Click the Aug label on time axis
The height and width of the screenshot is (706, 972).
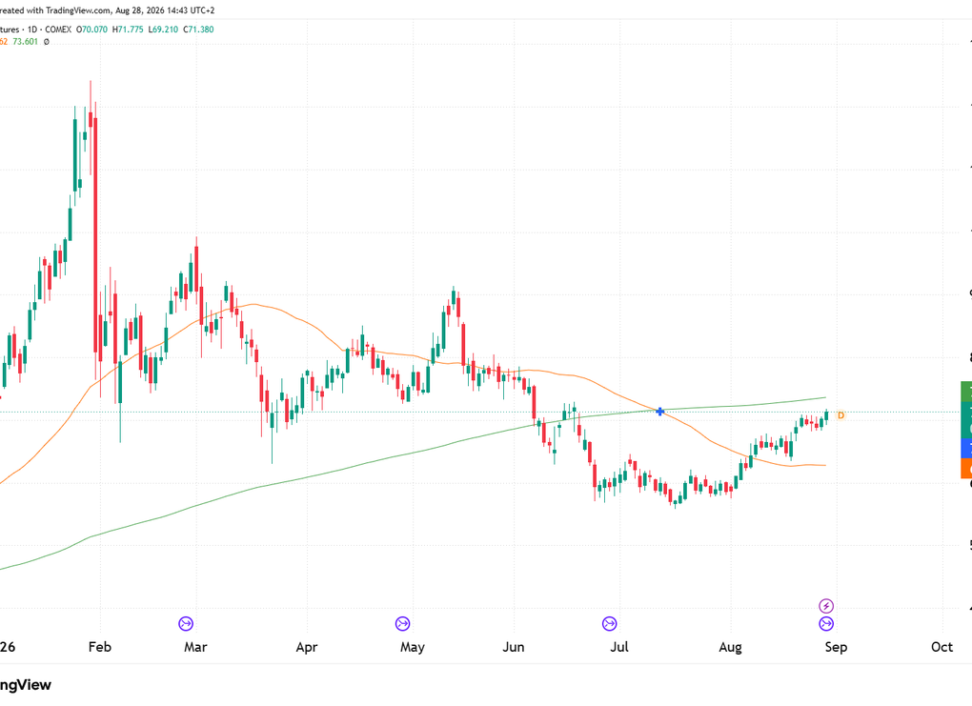[x=730, y=648]
